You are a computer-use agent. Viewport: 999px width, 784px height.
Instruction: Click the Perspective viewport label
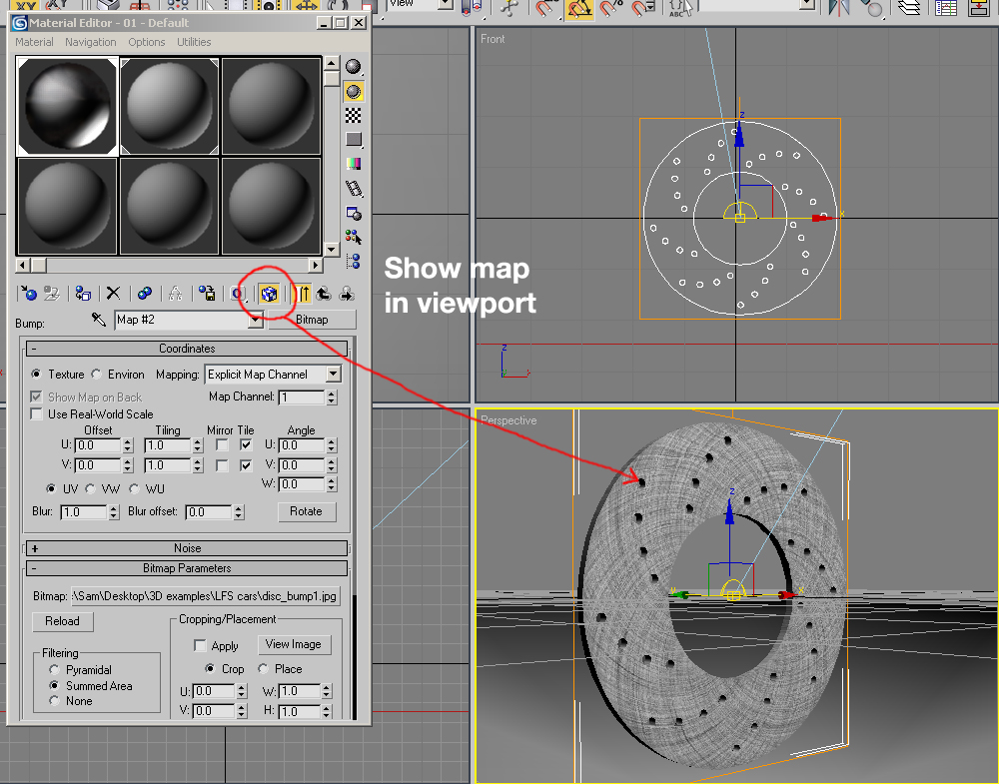tap(508, 420)
